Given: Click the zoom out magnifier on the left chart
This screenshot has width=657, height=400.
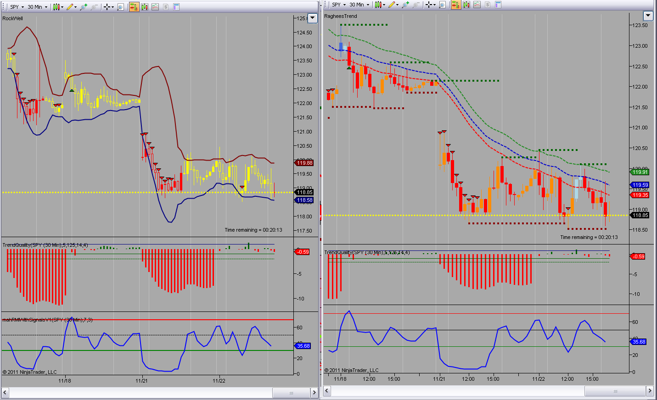Looking at the screenshot, I should [x=94, y=7].
